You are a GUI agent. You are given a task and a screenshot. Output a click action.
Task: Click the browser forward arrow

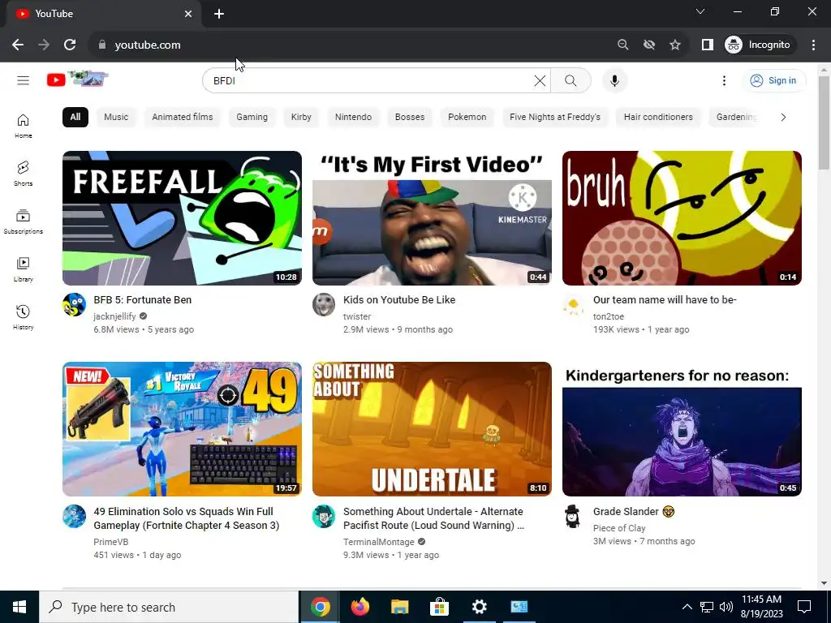click(x=44, y=45)
